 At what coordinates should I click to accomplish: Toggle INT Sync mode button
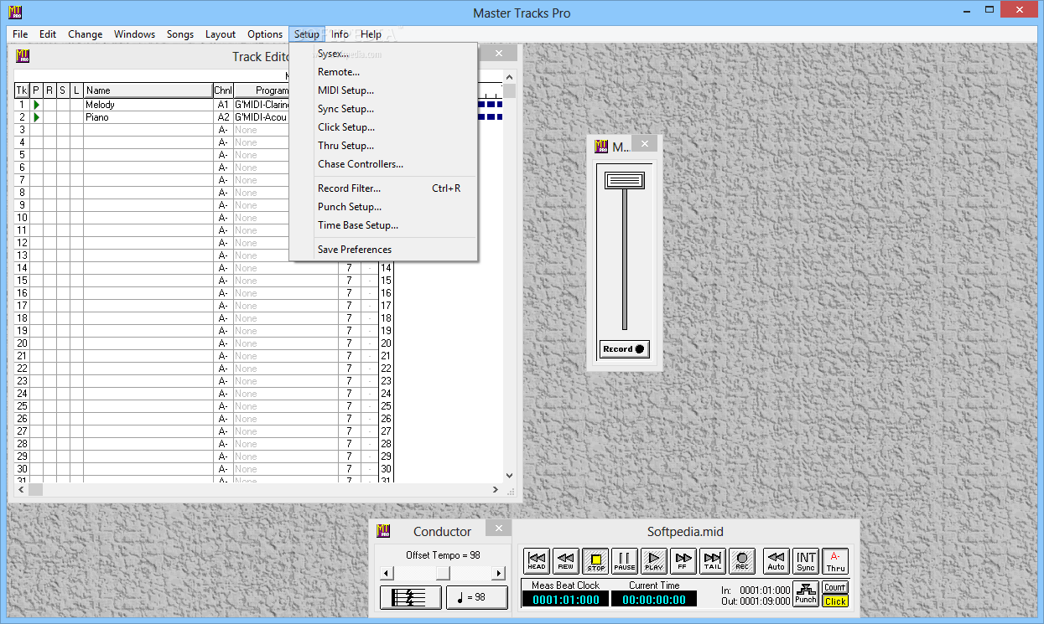click(x=806, y=560)
